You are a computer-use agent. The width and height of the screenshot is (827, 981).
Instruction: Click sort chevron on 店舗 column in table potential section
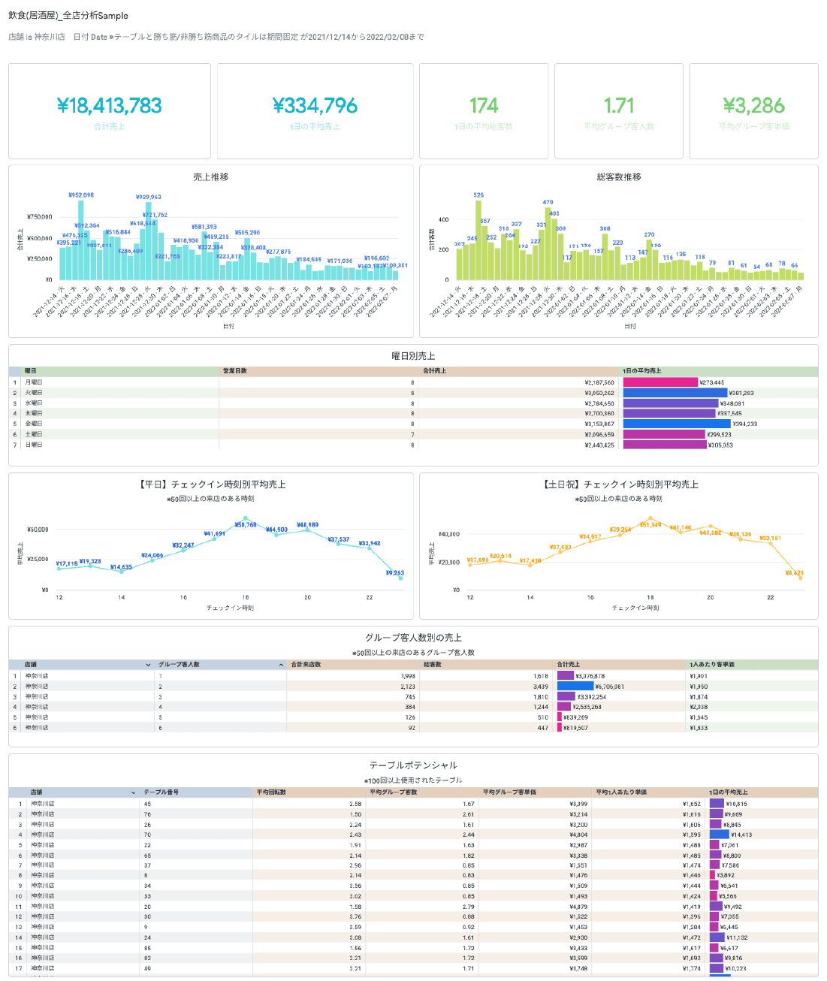click(x=134, y=792)
